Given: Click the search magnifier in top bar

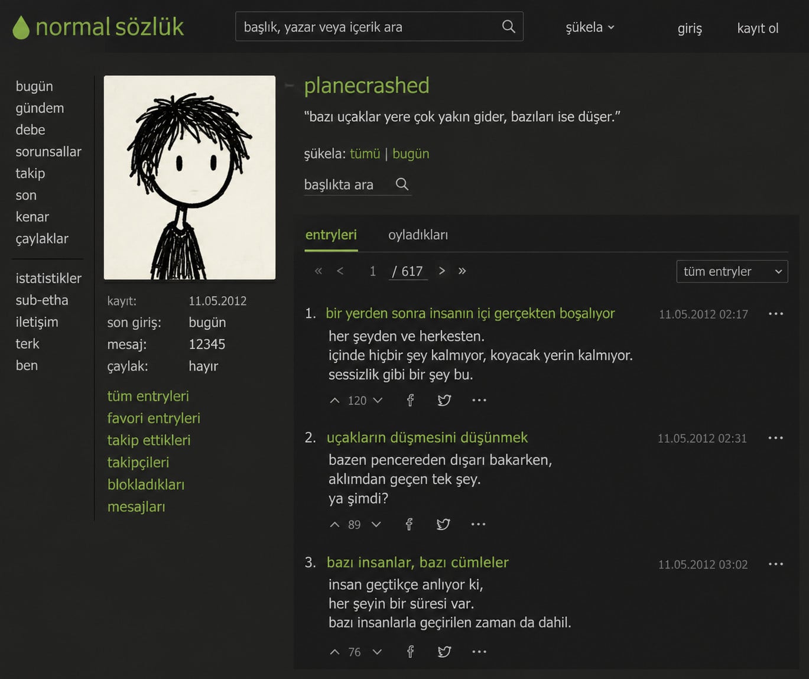Looking at the screenshot, I should tap(508, 27).
